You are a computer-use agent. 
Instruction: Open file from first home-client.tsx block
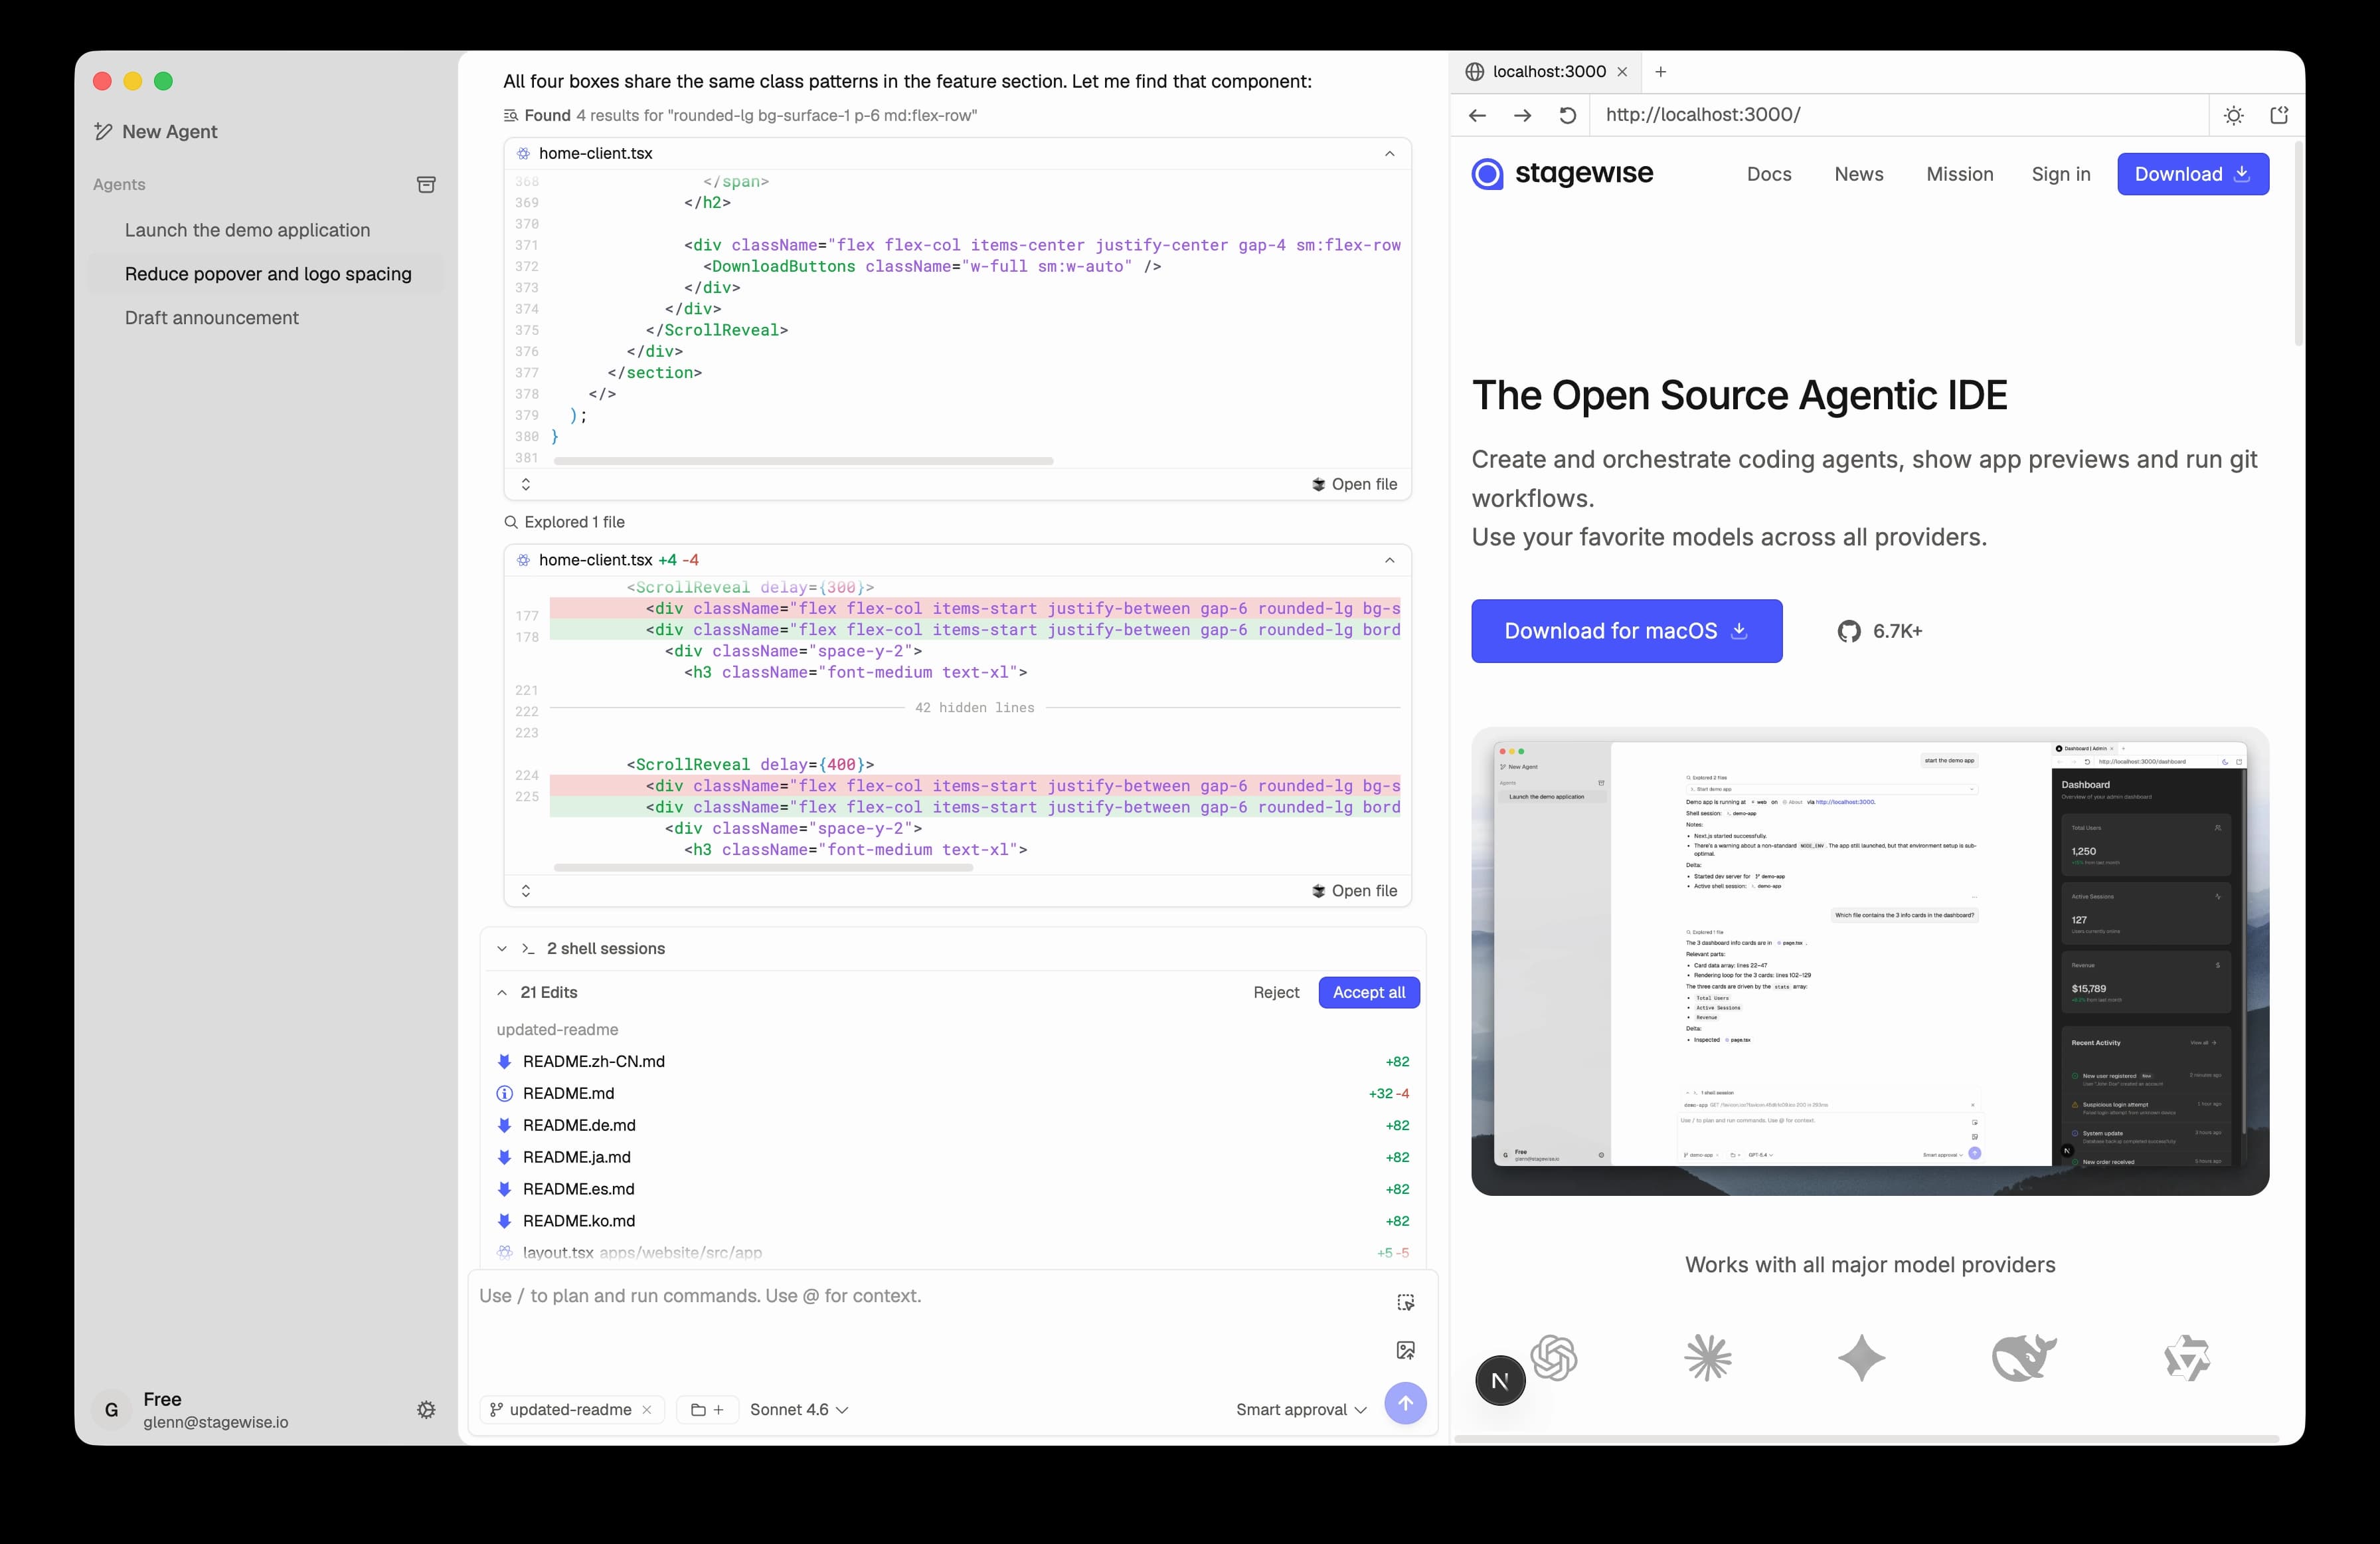(x=1354, y=484)
